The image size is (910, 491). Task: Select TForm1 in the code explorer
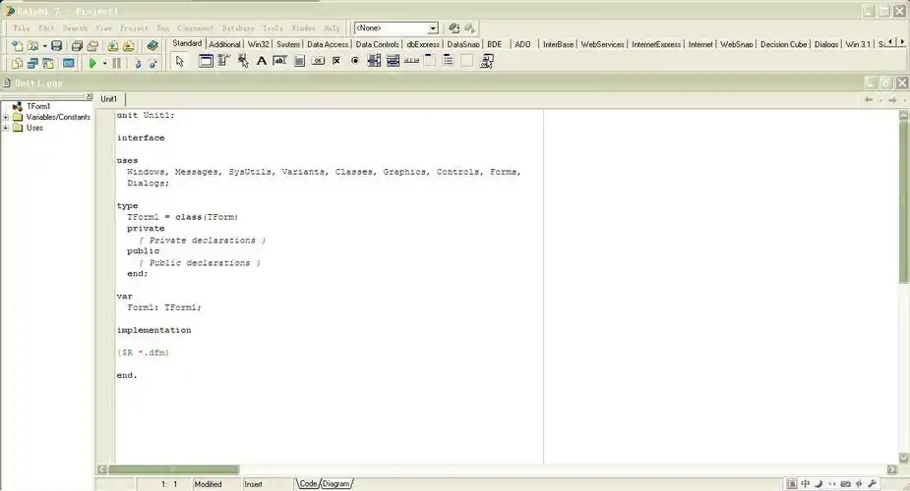38,106
